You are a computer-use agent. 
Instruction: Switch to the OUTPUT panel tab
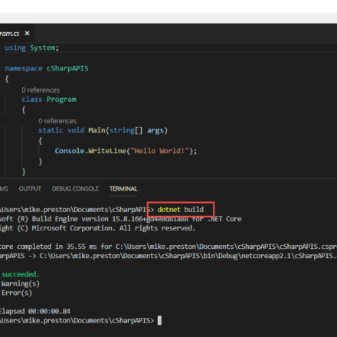(x=30, y=188)
